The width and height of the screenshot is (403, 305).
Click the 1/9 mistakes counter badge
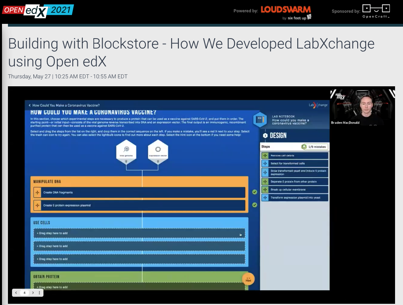(x=315, y=147)
